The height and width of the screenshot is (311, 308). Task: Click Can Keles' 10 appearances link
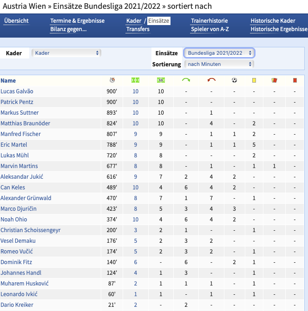click(135, 188)
